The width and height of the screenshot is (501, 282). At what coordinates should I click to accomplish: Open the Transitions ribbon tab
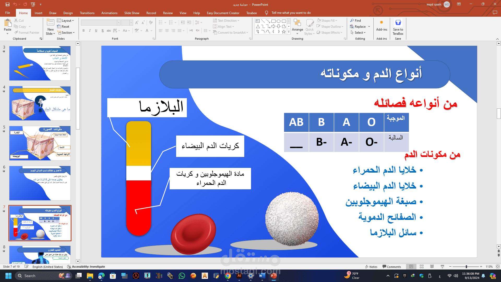coord(87,13)
